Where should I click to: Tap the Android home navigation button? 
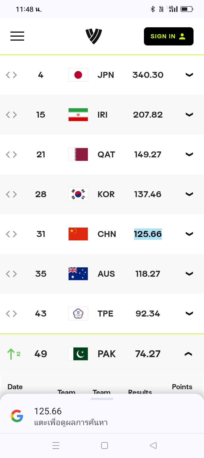[x=105, y=445]
